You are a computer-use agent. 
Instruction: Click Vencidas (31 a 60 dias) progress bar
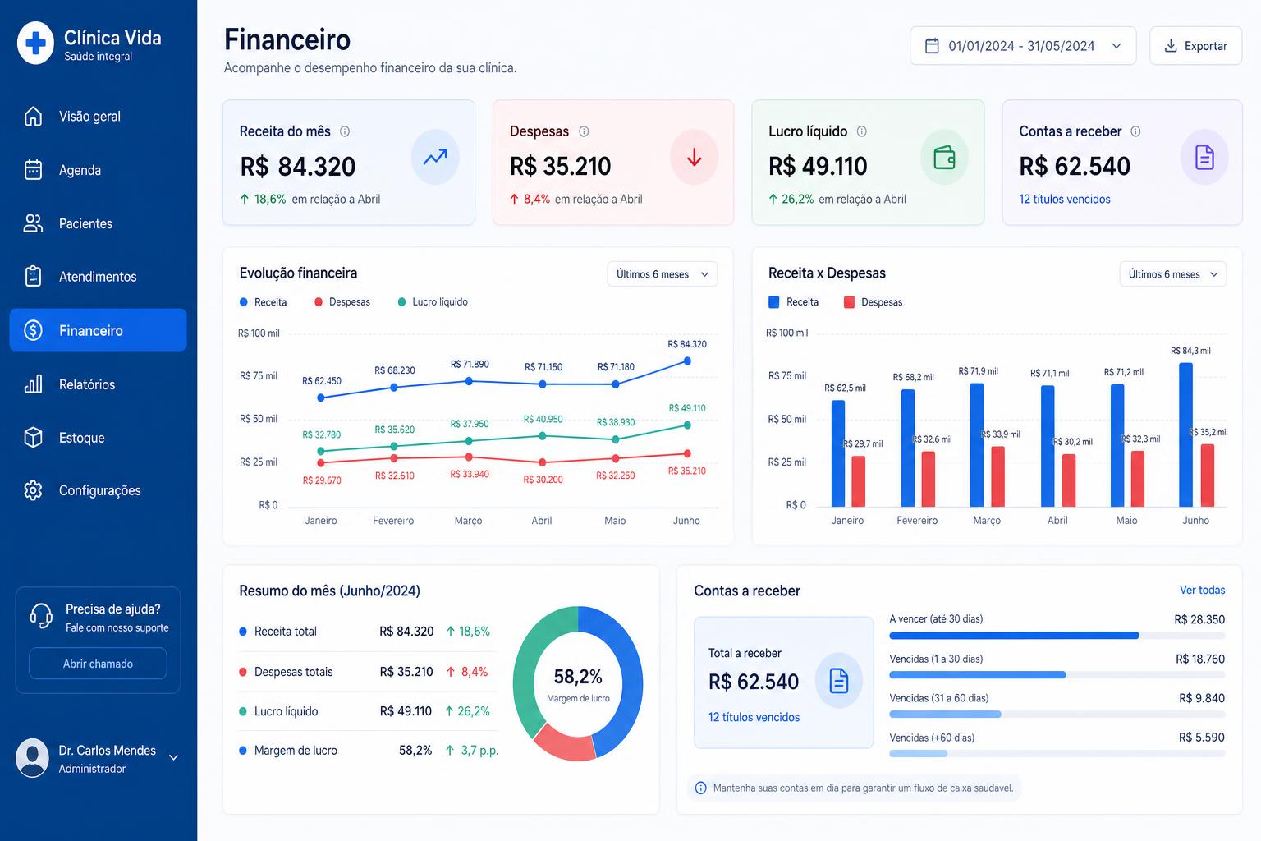(1057, 715)
